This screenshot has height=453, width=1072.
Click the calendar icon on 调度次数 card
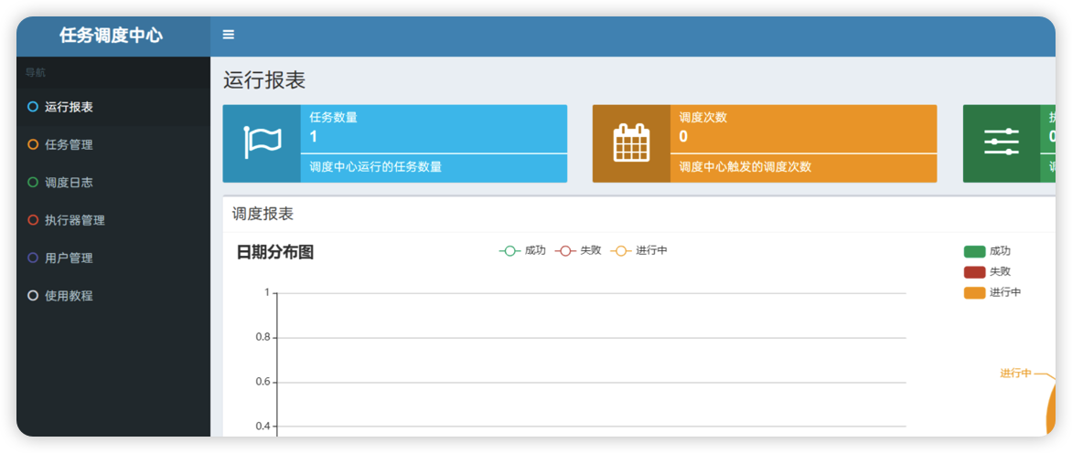click(632, 143)
